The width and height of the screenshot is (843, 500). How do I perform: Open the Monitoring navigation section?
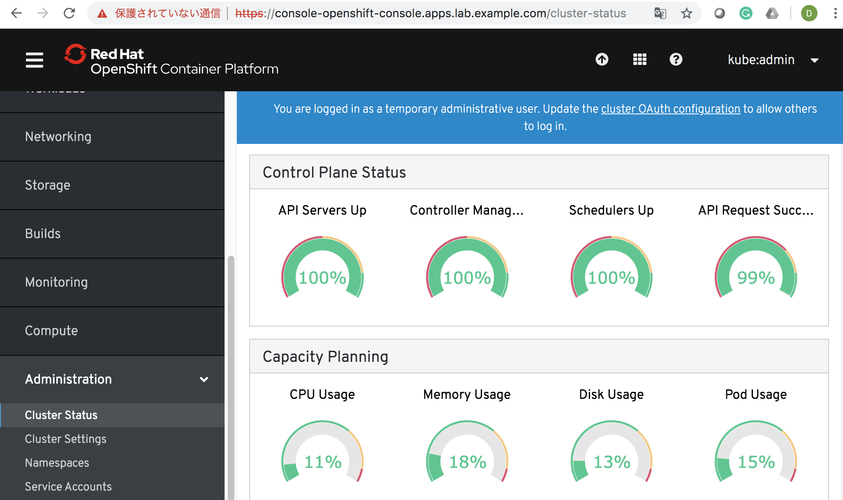pos(56,282)
